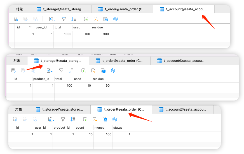Switch to 对象 tab in top window
The image size is (244, 154).
click(20, 9)
